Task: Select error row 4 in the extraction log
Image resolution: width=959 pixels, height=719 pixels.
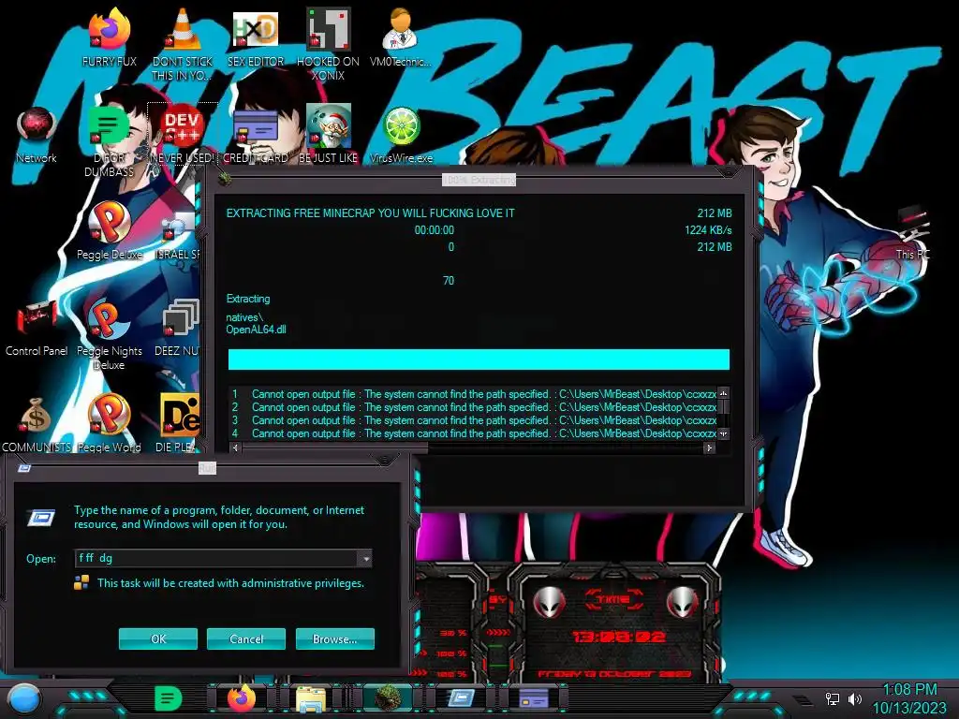Action: point(473,433)
